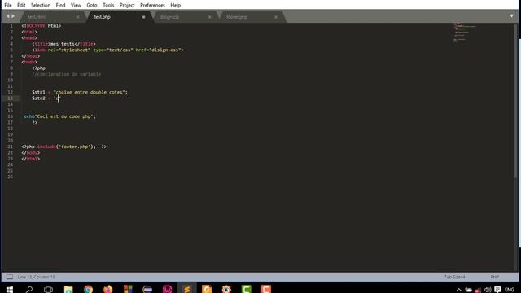The width and height of the screenshot is (521, 293).
Task: Open the volume tray icon
Action: 488,290
